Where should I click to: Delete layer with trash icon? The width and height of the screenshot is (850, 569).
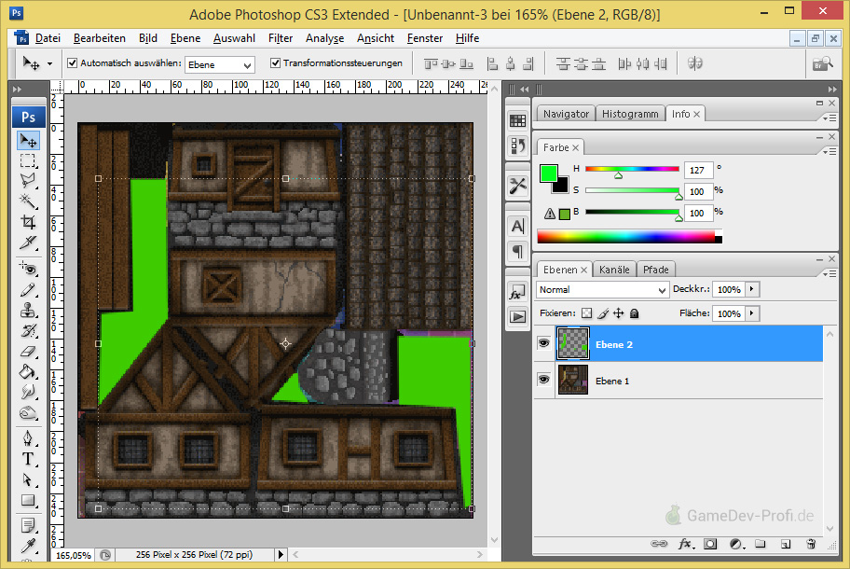811,544
